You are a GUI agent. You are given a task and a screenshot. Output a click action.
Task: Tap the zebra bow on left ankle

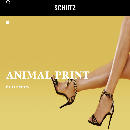click(71, 83)
